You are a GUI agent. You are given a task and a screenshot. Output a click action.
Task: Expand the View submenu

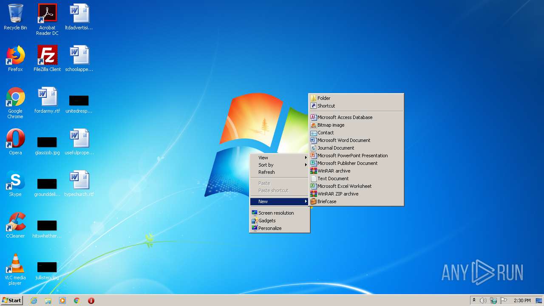click(x=280, y=157)
